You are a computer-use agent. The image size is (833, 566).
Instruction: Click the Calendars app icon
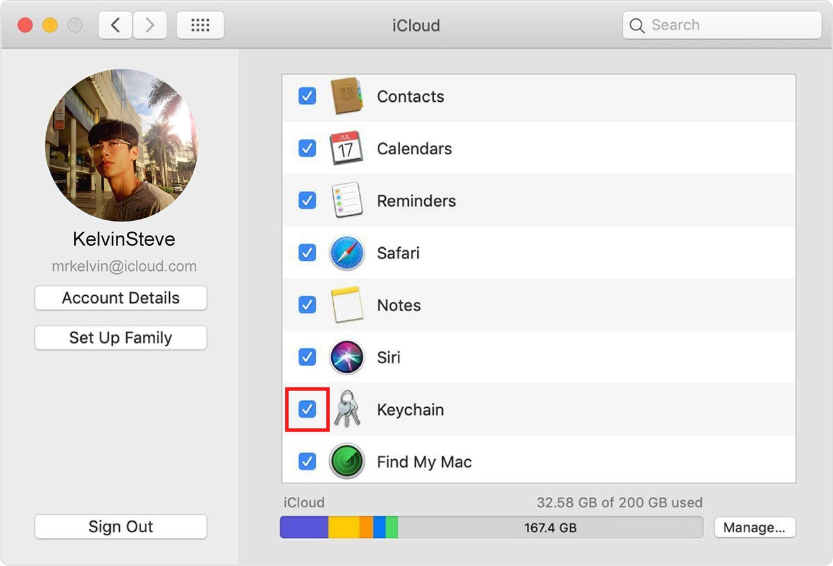(x=346, y=149)
